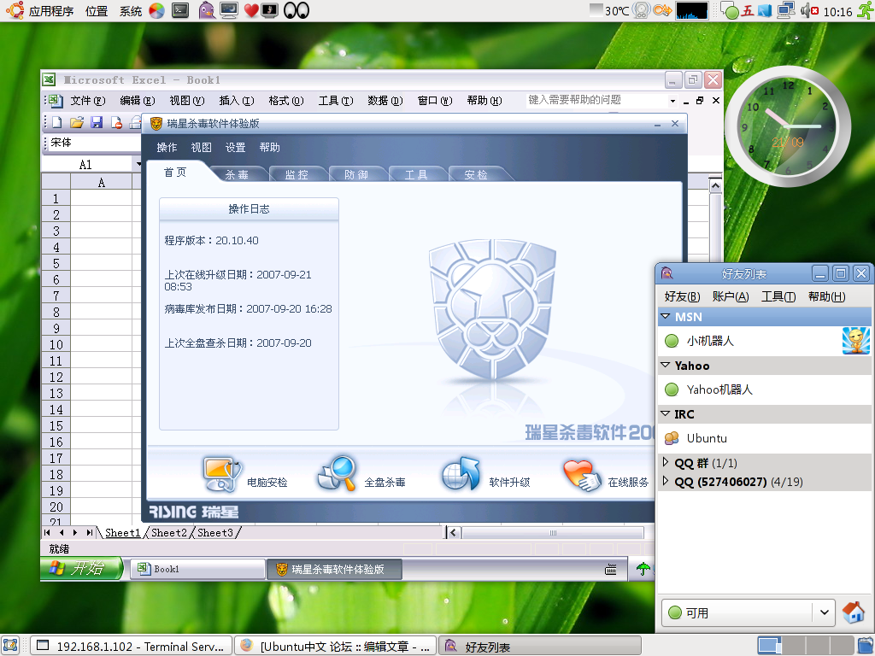875x656 pixels.
Task: Open the 安检 tab in Rising
Action: pos(476,174)
